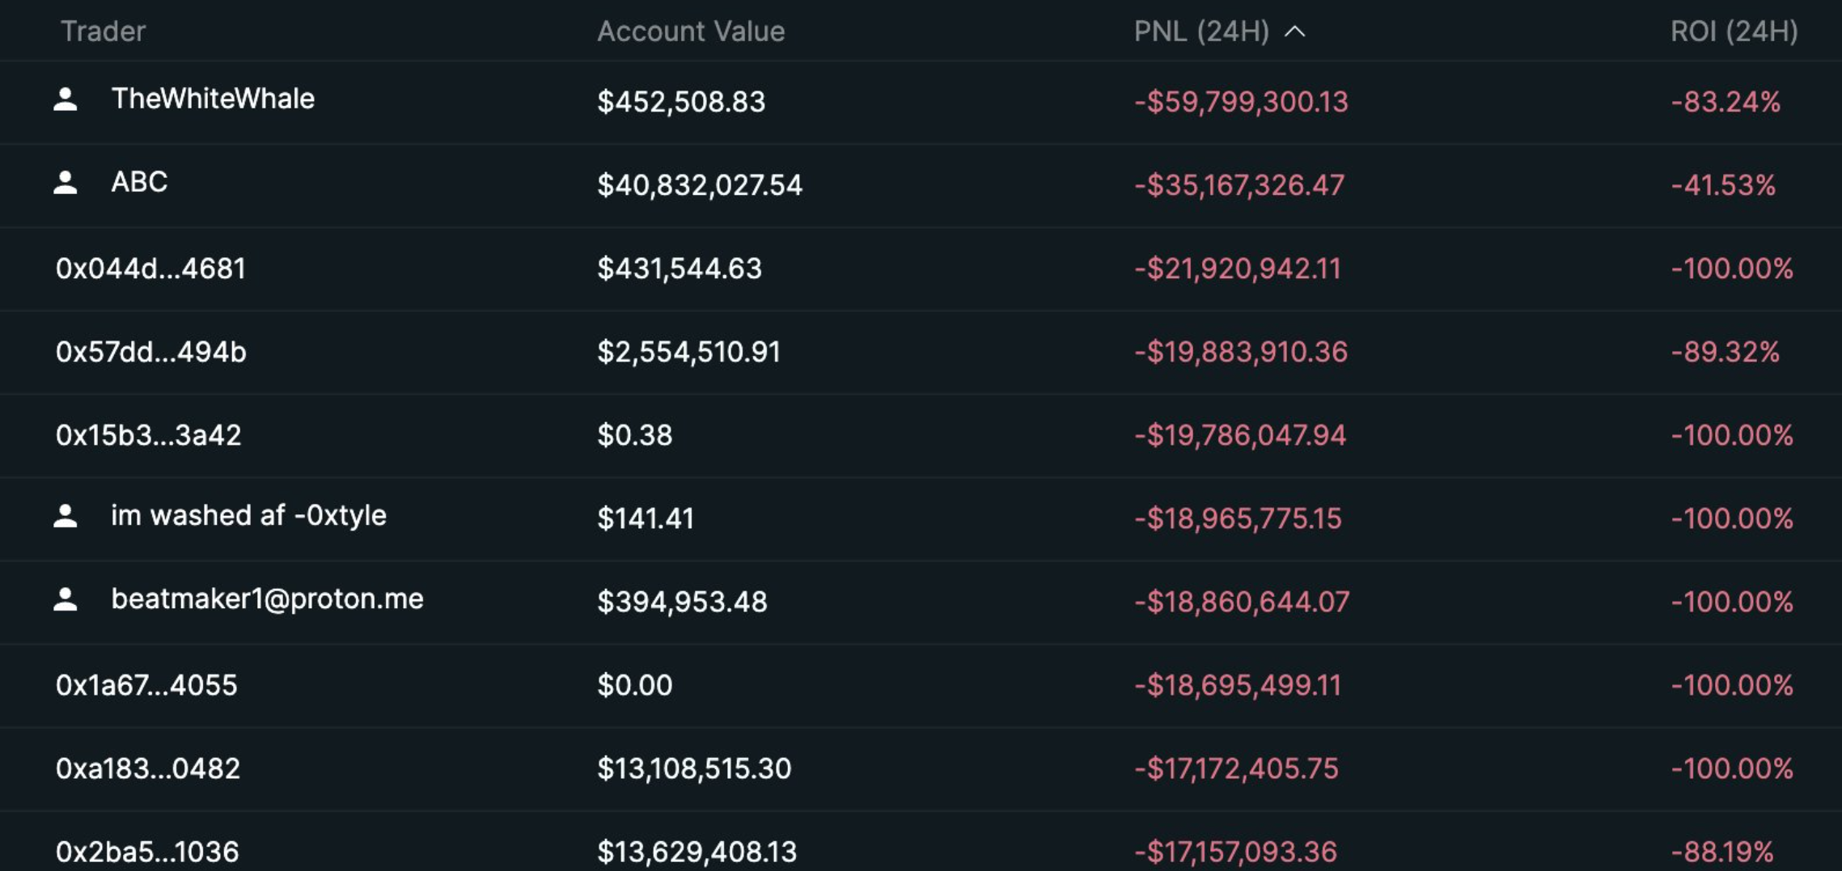
Task: Open the ABC trader profile
Action: 139,182
